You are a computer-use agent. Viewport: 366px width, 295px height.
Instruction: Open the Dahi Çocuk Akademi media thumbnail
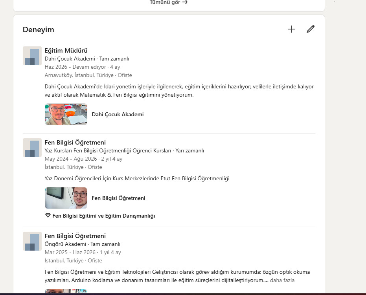click(66, 114)
